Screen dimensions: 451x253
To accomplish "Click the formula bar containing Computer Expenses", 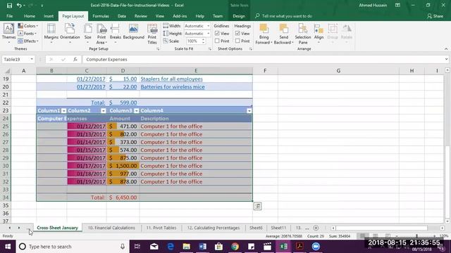I will pos(265,59).
